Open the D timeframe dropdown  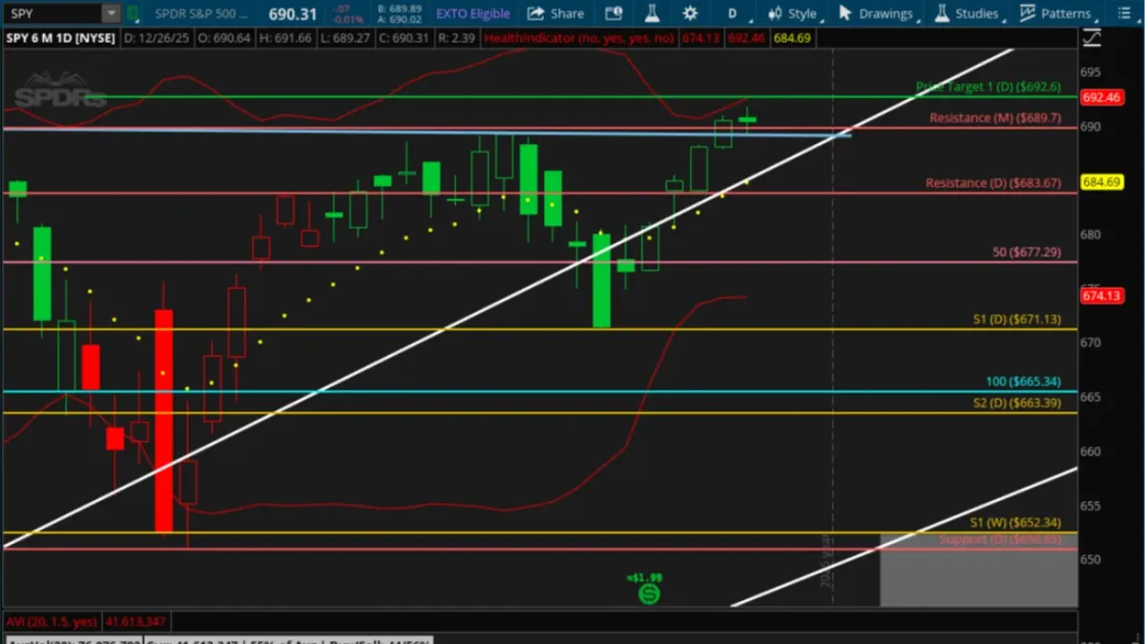[x=731, y=12]
